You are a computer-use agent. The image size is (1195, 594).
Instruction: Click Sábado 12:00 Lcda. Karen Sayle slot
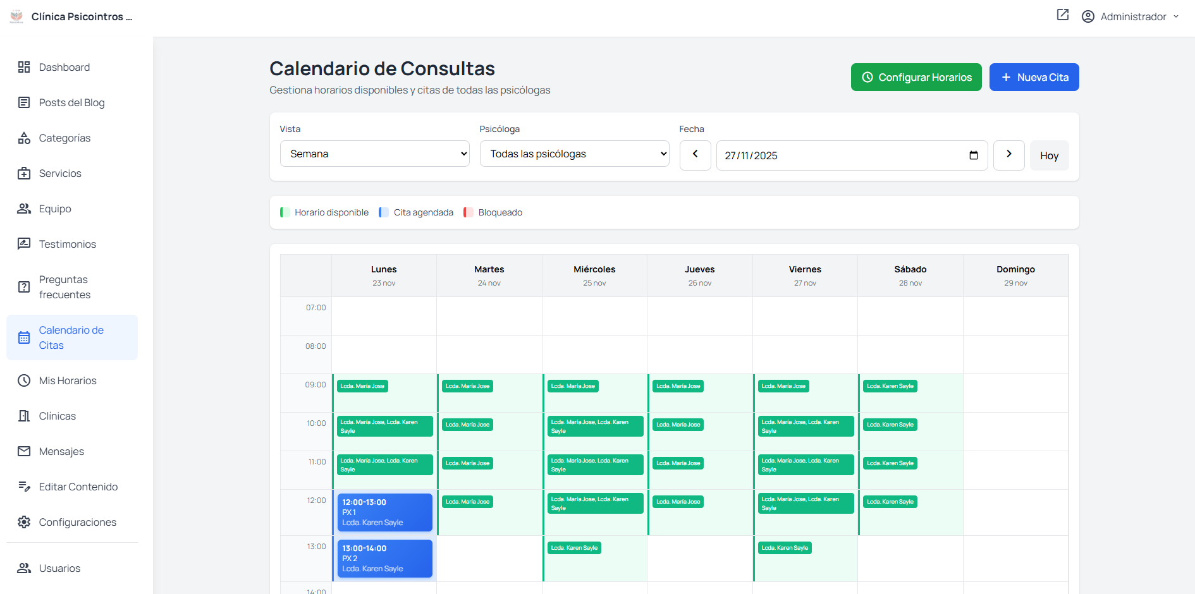tap(890, 502)
